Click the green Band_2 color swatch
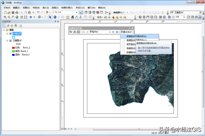This screenshot has width=205, height=136. coord(13,51)
